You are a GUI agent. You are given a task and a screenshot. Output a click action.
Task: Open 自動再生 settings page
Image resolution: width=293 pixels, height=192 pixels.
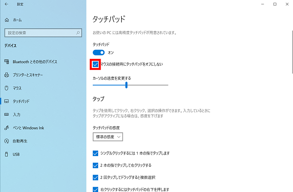pos(20,141)
